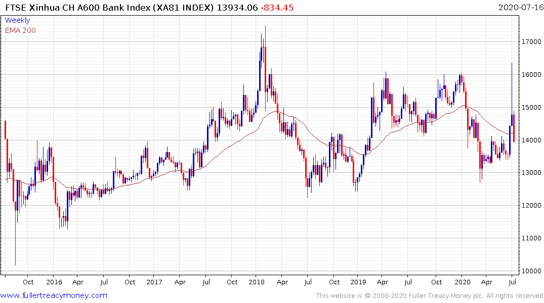Image resolution: width=544 pixels, height=303 pixels.
Task: Click the 'Weekly' label
Action: click(x=17, y=20)
